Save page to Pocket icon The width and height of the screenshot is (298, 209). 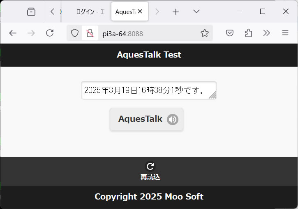click(x=230, y=33)
